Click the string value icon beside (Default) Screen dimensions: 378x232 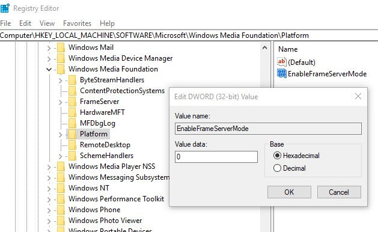pyautogui.click(x=282, y=62)
